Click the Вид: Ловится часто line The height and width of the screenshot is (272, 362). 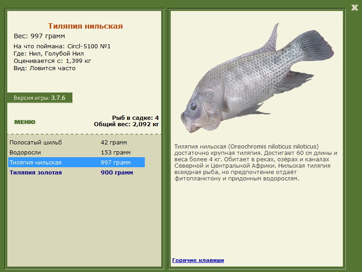tap(45, 68)
